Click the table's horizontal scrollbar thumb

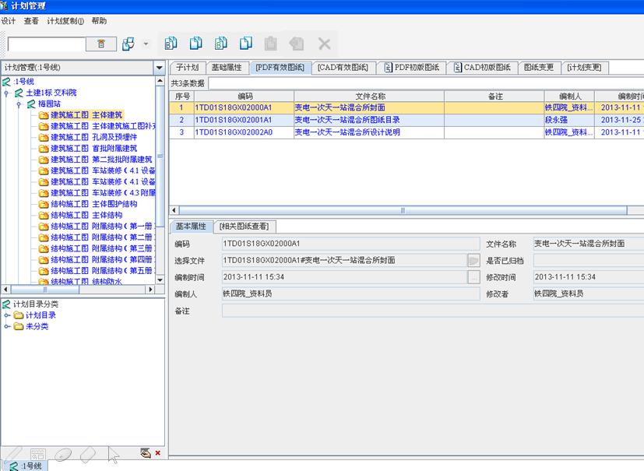click(403, 210)
